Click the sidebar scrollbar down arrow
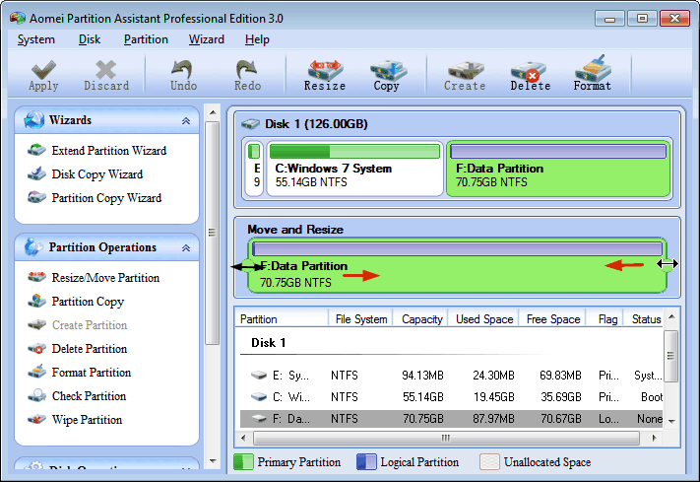Screen dimensions: 700x482 click(x=213, y=461)
